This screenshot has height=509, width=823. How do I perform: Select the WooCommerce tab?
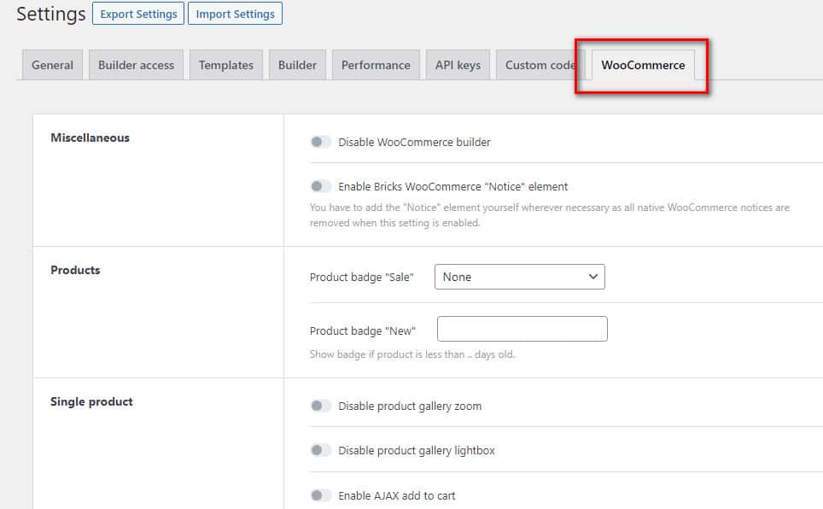(x=643, y=65)
